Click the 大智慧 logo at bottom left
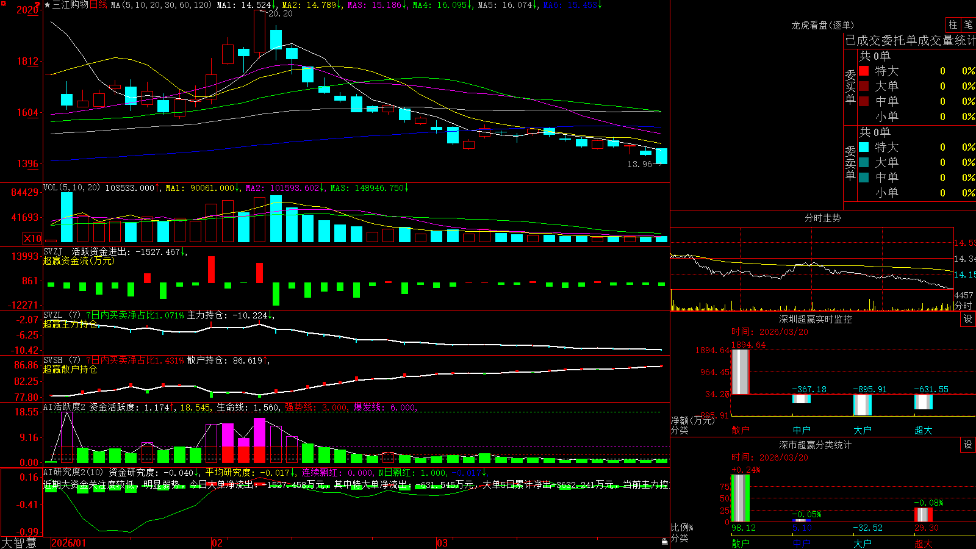The width and height of the screenshot is (976, 549). coord(19,543)
